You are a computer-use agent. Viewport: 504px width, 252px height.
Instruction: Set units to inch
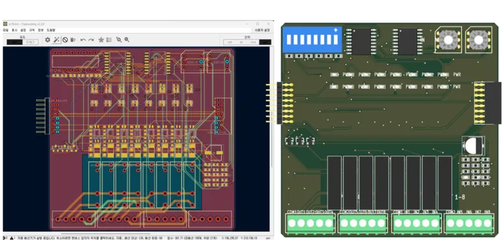(241, 42)
